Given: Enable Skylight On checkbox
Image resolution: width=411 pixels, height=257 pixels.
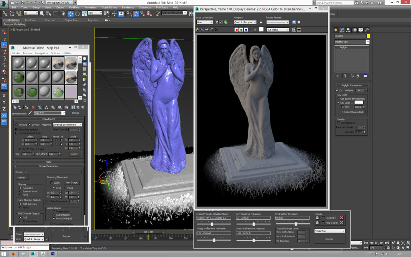Looking at the screenshot, I should (337, 90).
